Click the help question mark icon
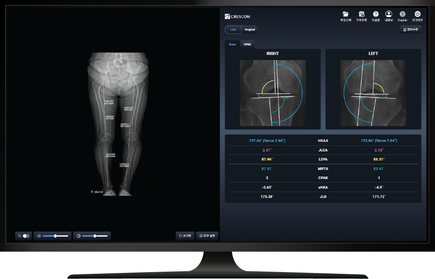This screenshot has height=279, width=435. pyautogui.click(x=376, y=14)
